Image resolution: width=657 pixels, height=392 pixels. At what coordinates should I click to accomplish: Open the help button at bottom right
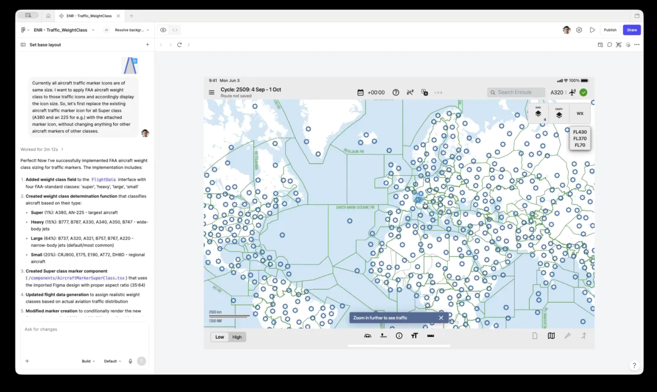(634, 365)
